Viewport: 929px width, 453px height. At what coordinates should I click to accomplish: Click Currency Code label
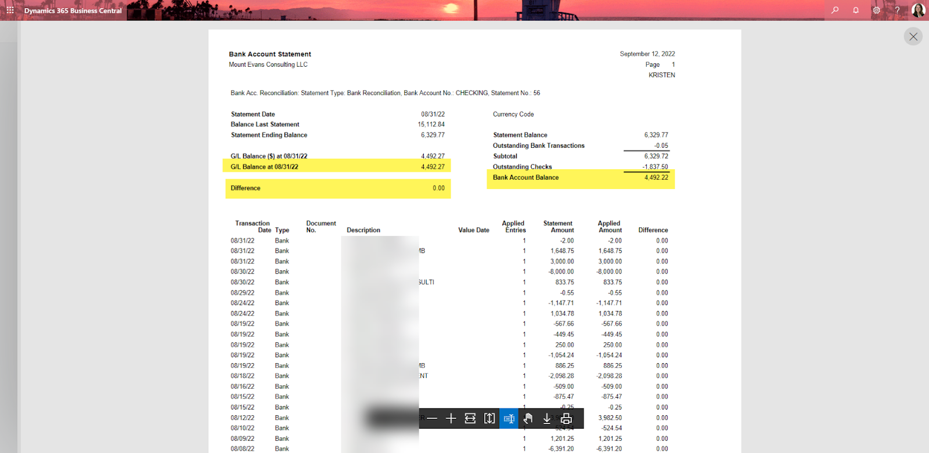[x=513, y=114]
